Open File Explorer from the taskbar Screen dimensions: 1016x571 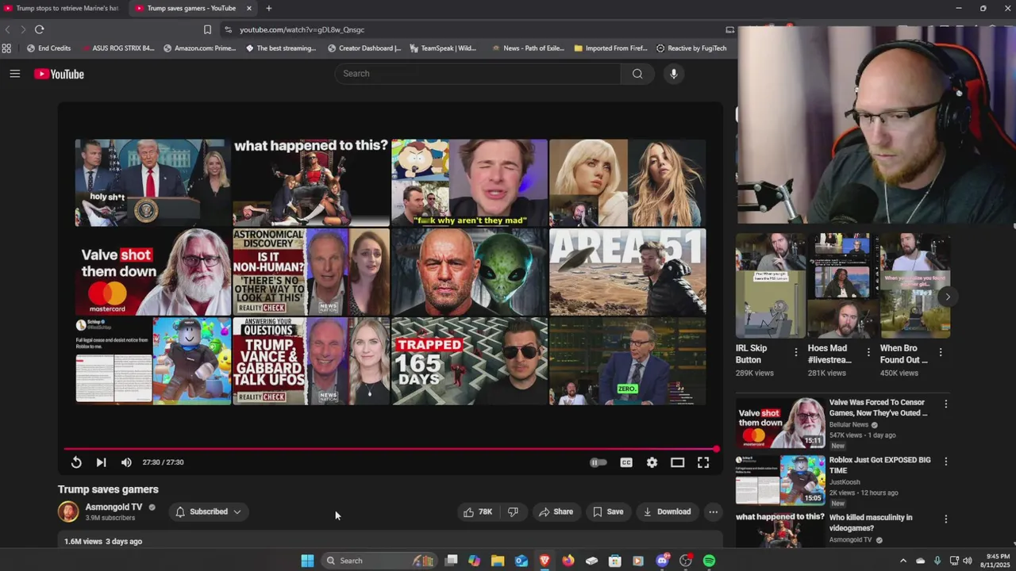coord(498,561)
